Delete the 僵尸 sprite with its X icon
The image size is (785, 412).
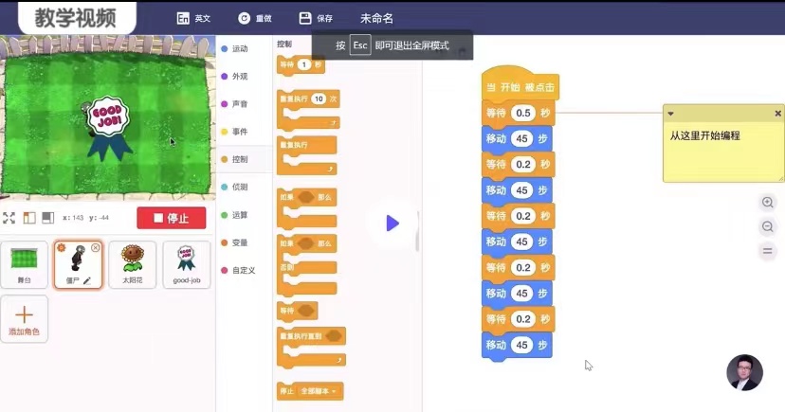[95, 247]
